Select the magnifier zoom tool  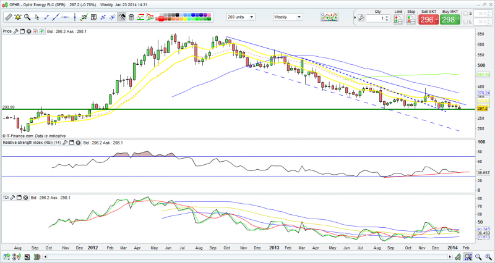click(x=27, y=17)
